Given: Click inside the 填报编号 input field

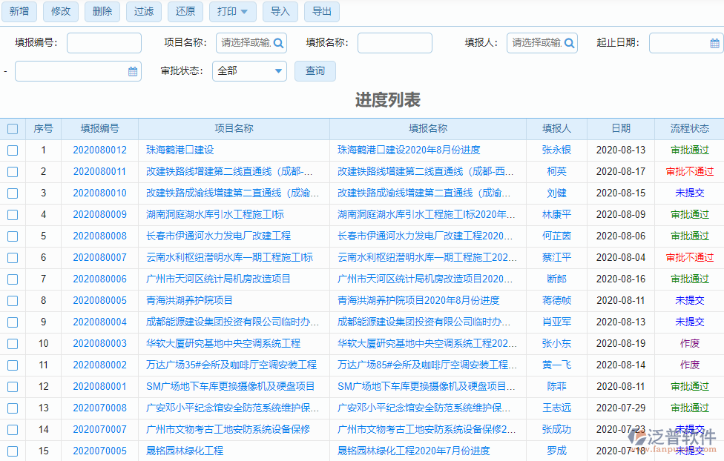Looking at the screenshot, I should tap(104, 43).
